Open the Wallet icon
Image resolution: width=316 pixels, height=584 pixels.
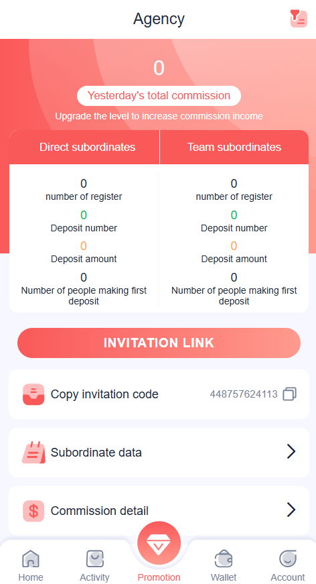pyautogui.click(x=224, y=559)
